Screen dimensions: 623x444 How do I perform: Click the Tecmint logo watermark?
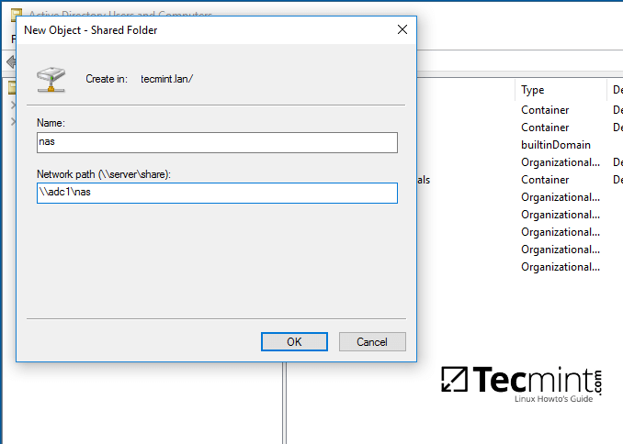(521, 383)
